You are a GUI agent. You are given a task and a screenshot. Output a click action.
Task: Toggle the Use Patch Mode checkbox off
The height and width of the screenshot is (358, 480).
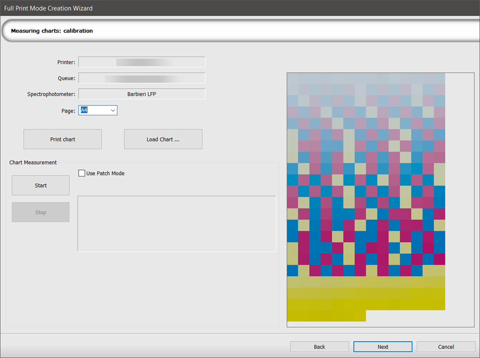pos(82,173)
